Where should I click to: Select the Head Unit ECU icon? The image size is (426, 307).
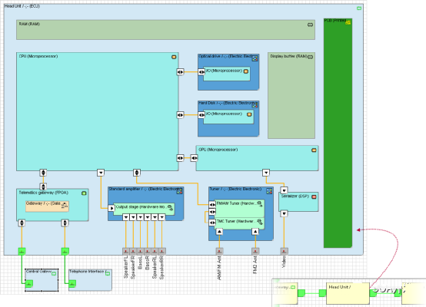(x=359, y=8)
